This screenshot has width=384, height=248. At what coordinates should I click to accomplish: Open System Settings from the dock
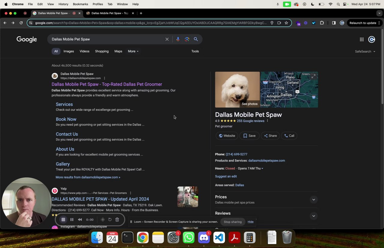point(173,238)
